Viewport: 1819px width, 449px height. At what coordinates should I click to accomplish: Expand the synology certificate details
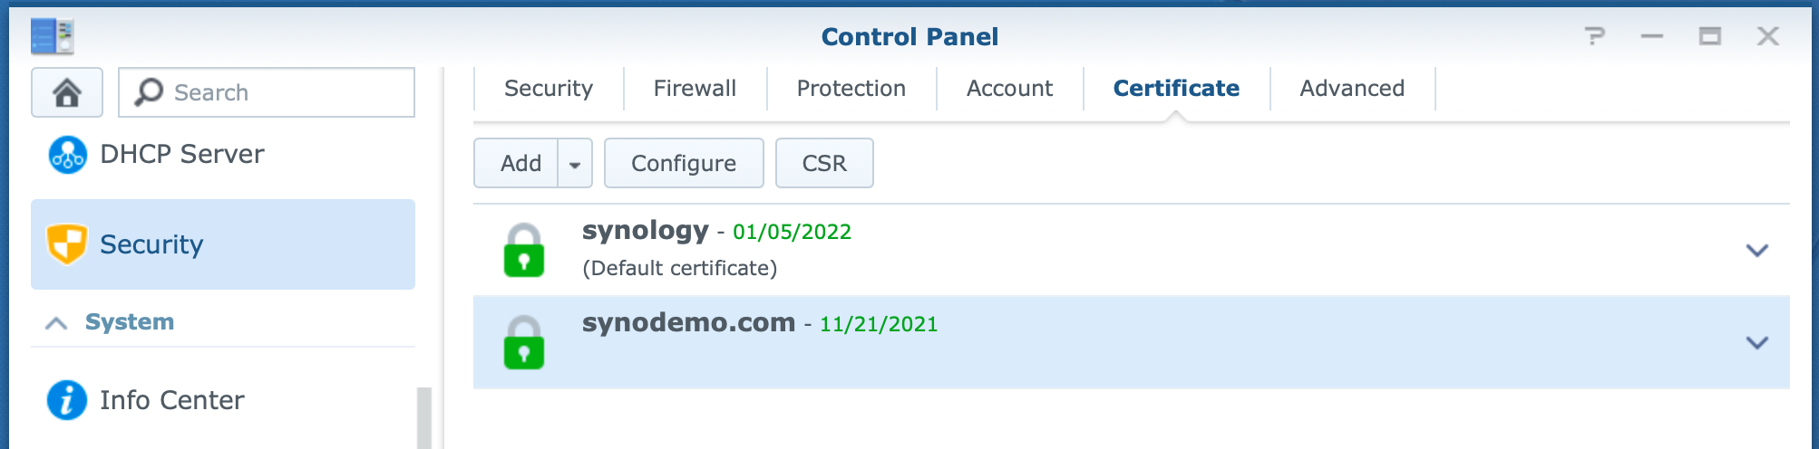[x=1757, y=251]
